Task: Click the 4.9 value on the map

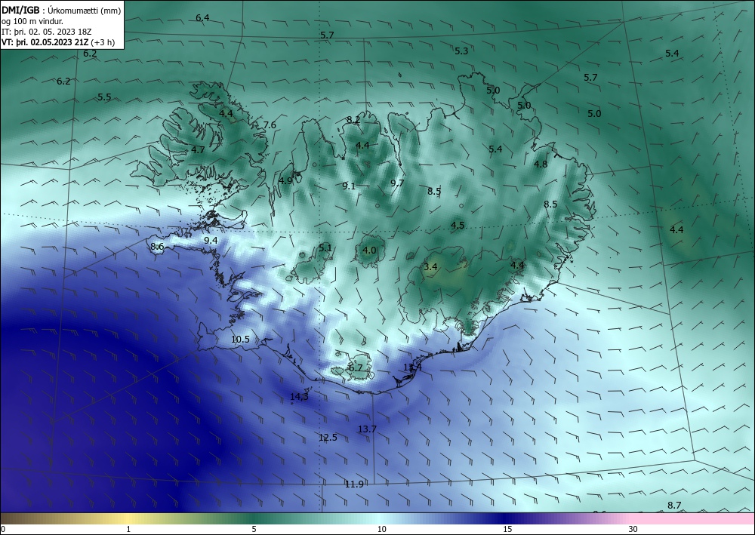Action: [x=285, y=181]
